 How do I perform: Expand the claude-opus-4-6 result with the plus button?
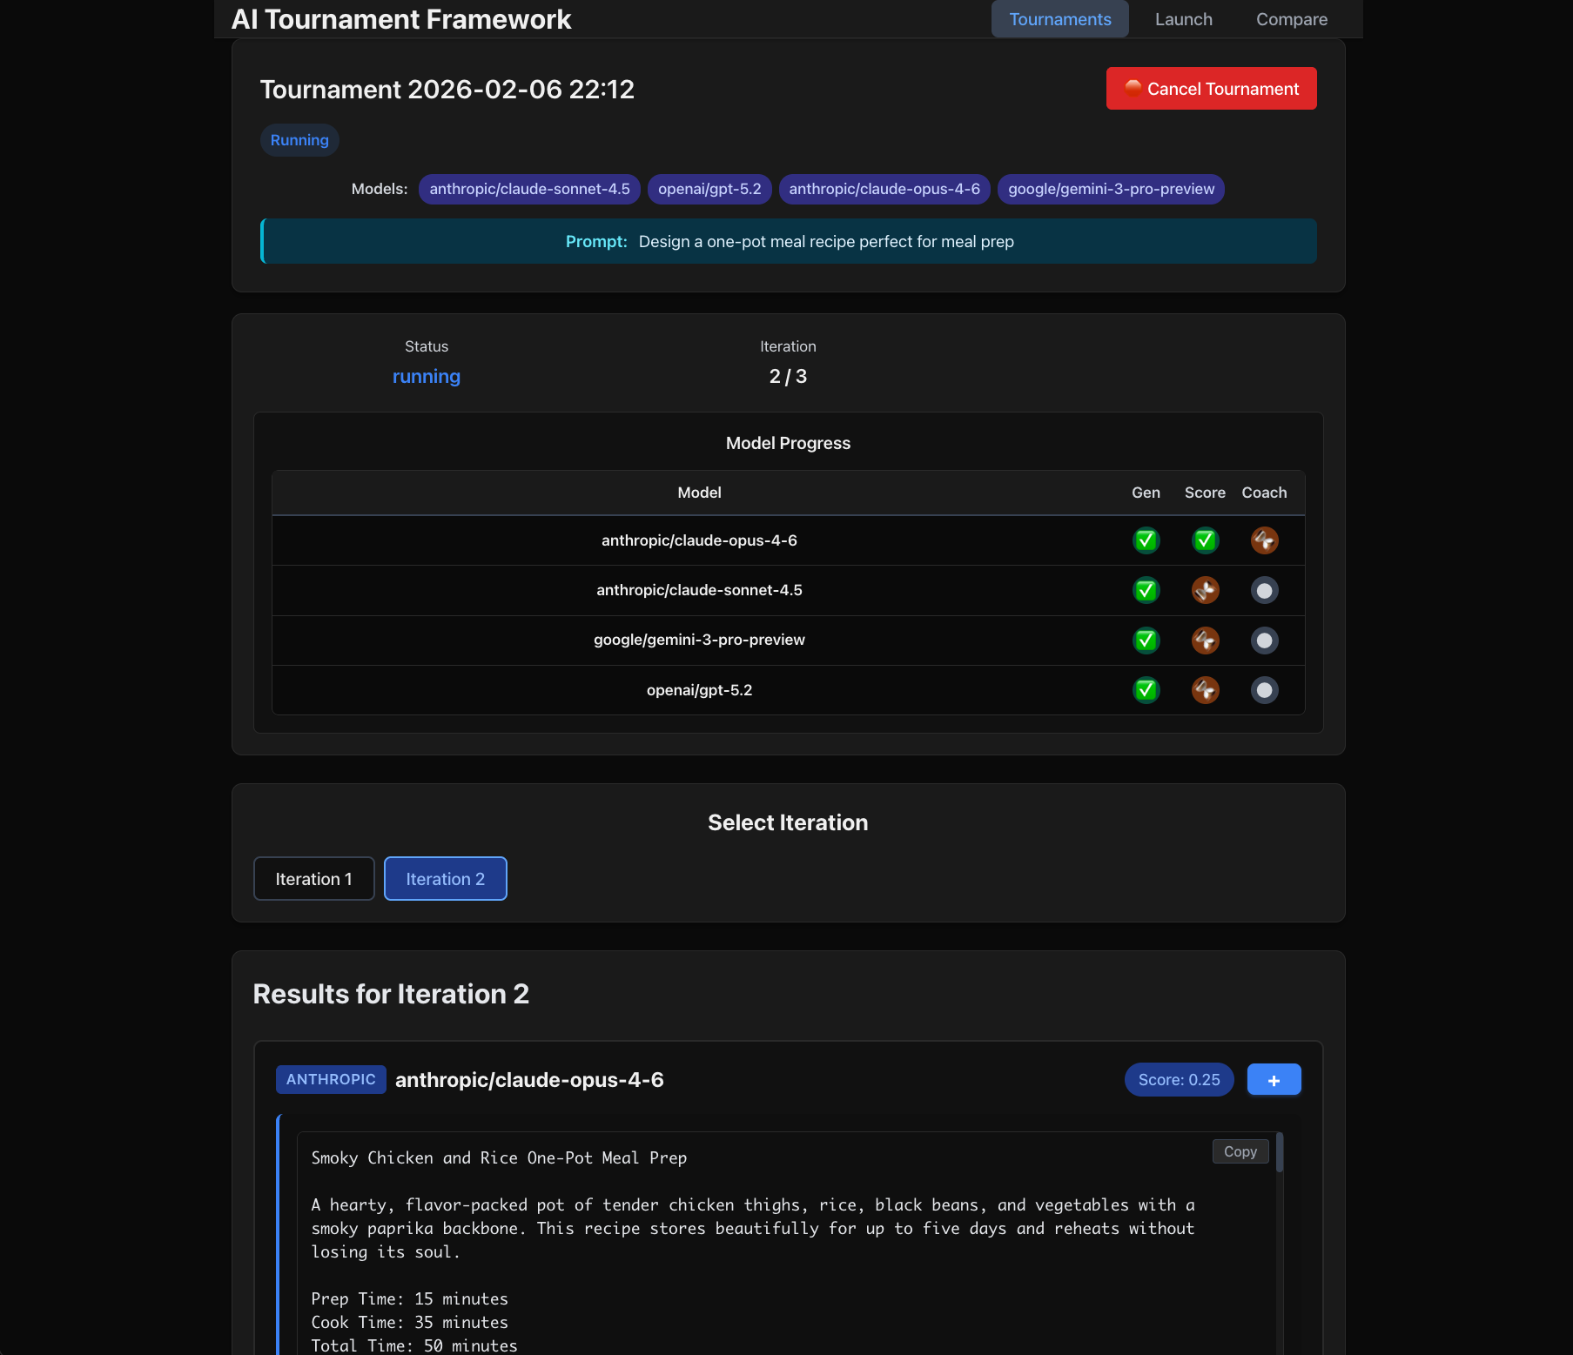(1274, 1079)
